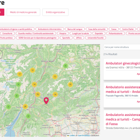Toggle the Sportello filter chip
Image resolution: width=140 pixels, height=140 pixels.
coord(66,38)
